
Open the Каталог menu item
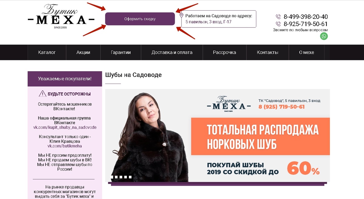coord(47,52)
